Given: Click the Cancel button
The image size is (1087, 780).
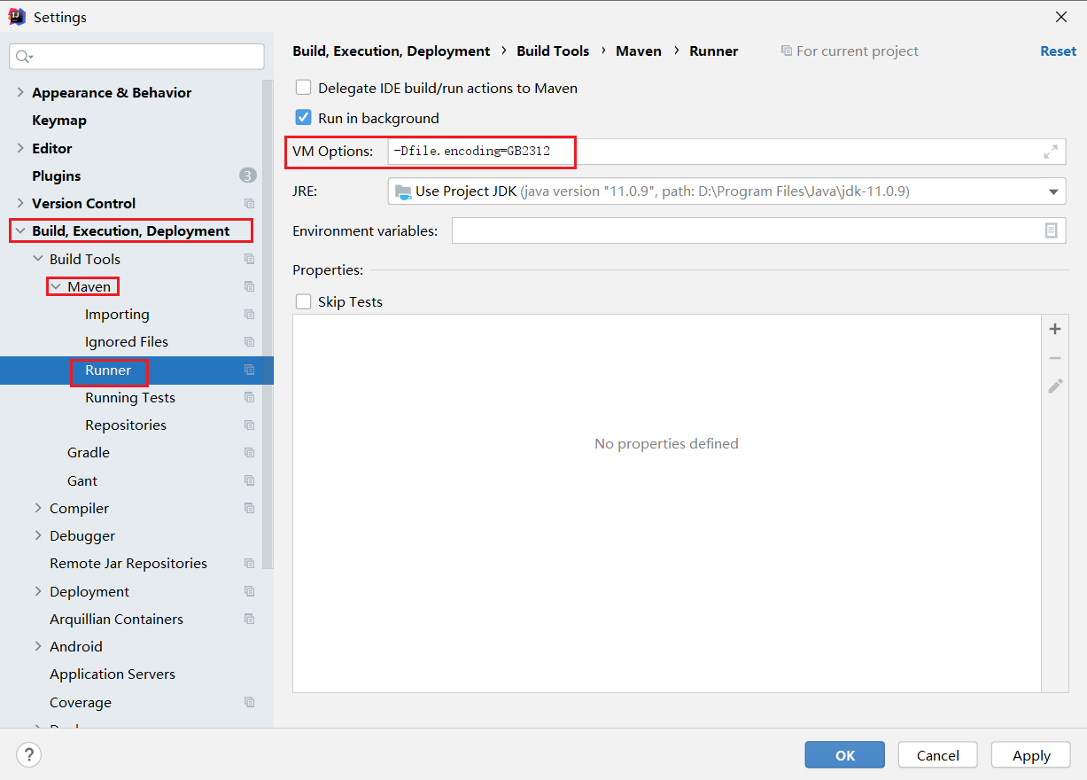Looking at the screenshot, I should tap(937, 755).
